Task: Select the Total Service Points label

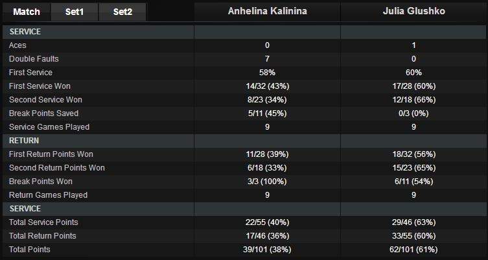Action: pyautogui.click(x=43, y=222)
